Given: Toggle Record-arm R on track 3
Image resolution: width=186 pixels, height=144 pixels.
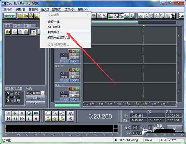Looking at the screenshot, I should pyautogui.click(x=70, y=70).
